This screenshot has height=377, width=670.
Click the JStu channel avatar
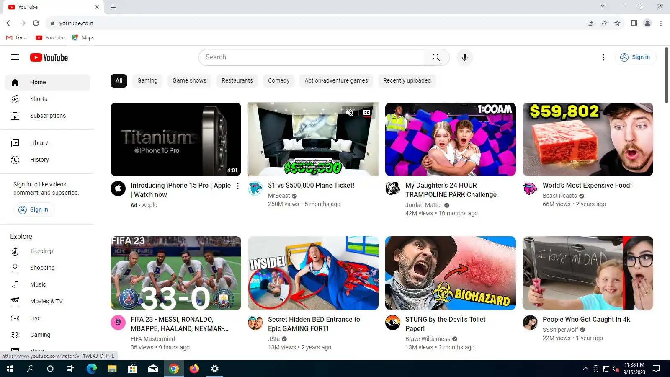pyautogui.click(x=255, y=323)
